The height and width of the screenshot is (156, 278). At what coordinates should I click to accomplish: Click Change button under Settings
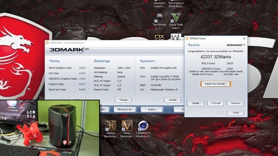click(x=123, y=100)
